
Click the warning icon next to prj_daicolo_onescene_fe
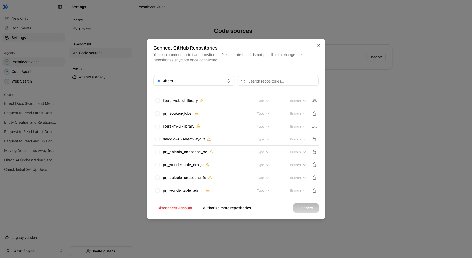[x=210, y=178]
